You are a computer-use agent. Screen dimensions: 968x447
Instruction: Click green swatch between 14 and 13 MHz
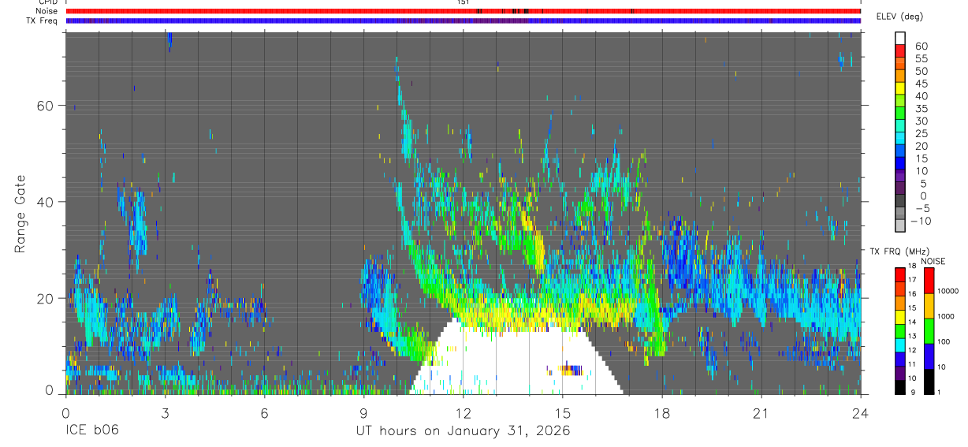click(x=900, y=330)
